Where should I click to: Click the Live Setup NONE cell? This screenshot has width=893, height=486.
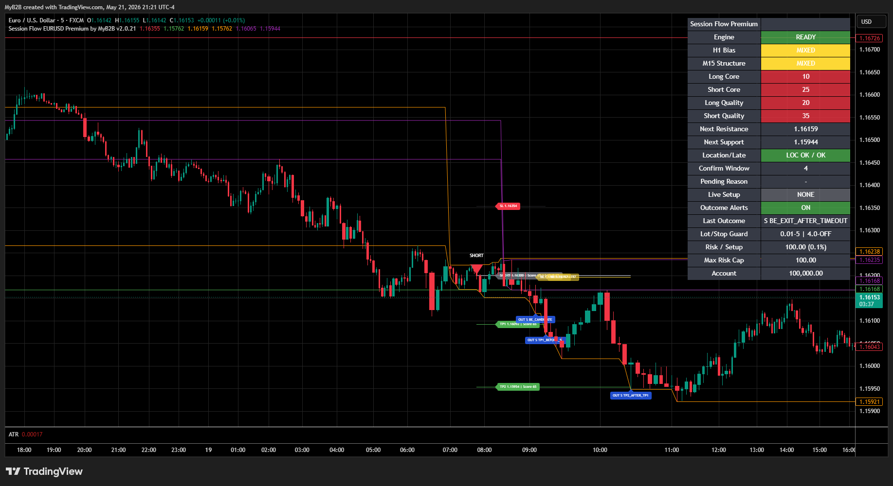805,194
